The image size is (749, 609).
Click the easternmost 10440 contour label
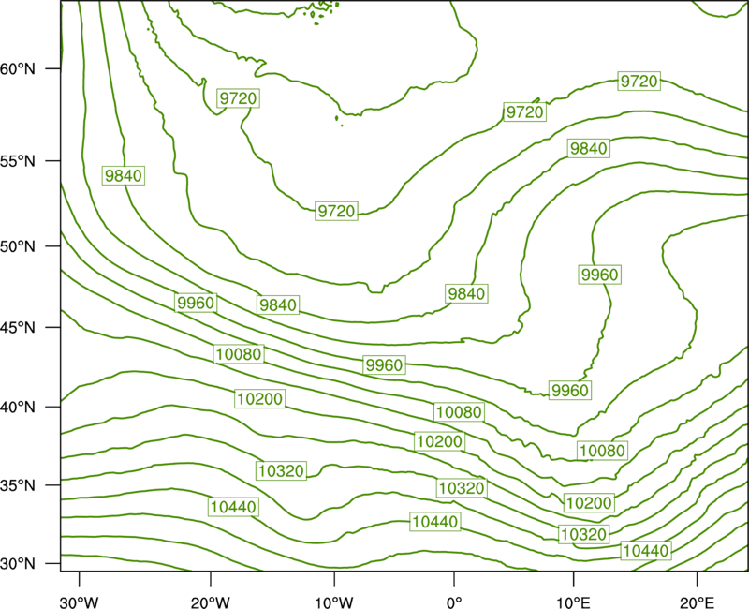(x=646, y=551)
